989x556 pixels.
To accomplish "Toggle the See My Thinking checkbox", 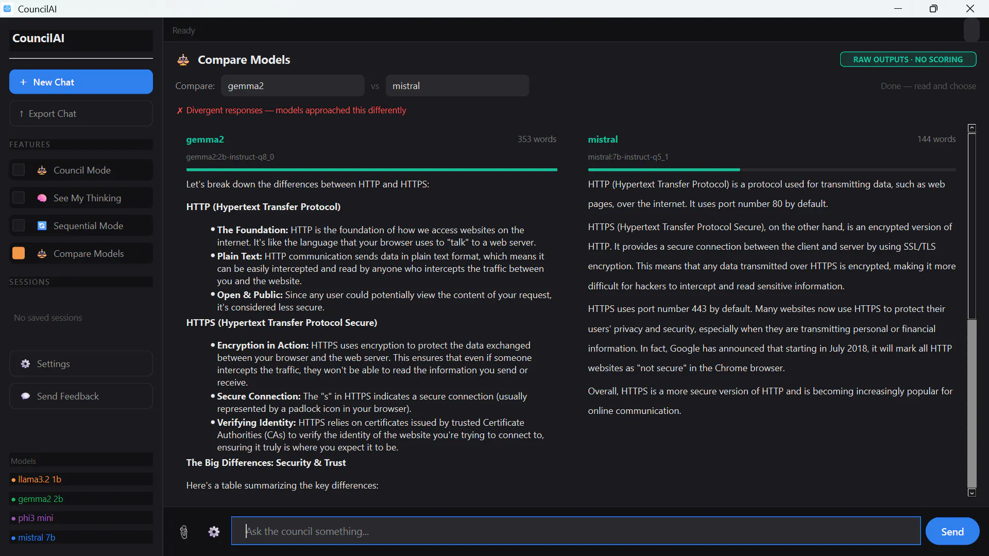I will [19, 198].
